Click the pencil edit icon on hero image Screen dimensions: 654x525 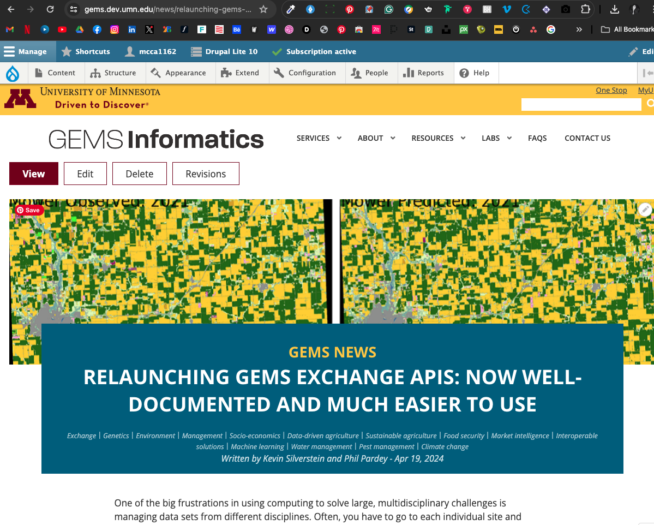point(645,210)
